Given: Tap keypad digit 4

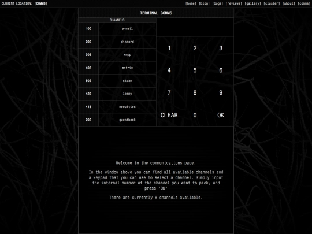Looking at the screenshot, I should pos(169,70).
